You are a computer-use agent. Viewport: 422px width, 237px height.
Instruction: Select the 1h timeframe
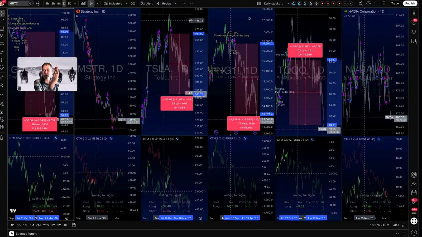47,3
